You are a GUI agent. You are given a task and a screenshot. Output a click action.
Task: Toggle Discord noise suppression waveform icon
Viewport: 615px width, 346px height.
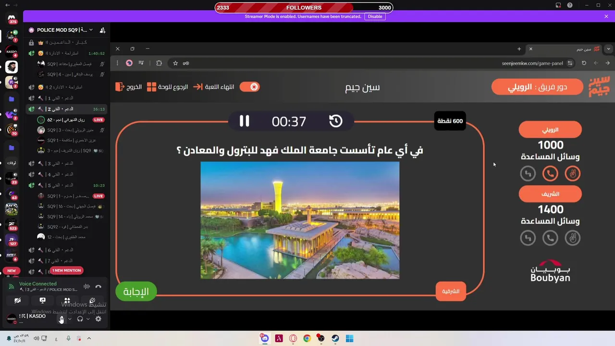click(x=86, y=287)
